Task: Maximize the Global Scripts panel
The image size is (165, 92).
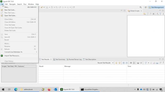Action: (x=163, y=11)
